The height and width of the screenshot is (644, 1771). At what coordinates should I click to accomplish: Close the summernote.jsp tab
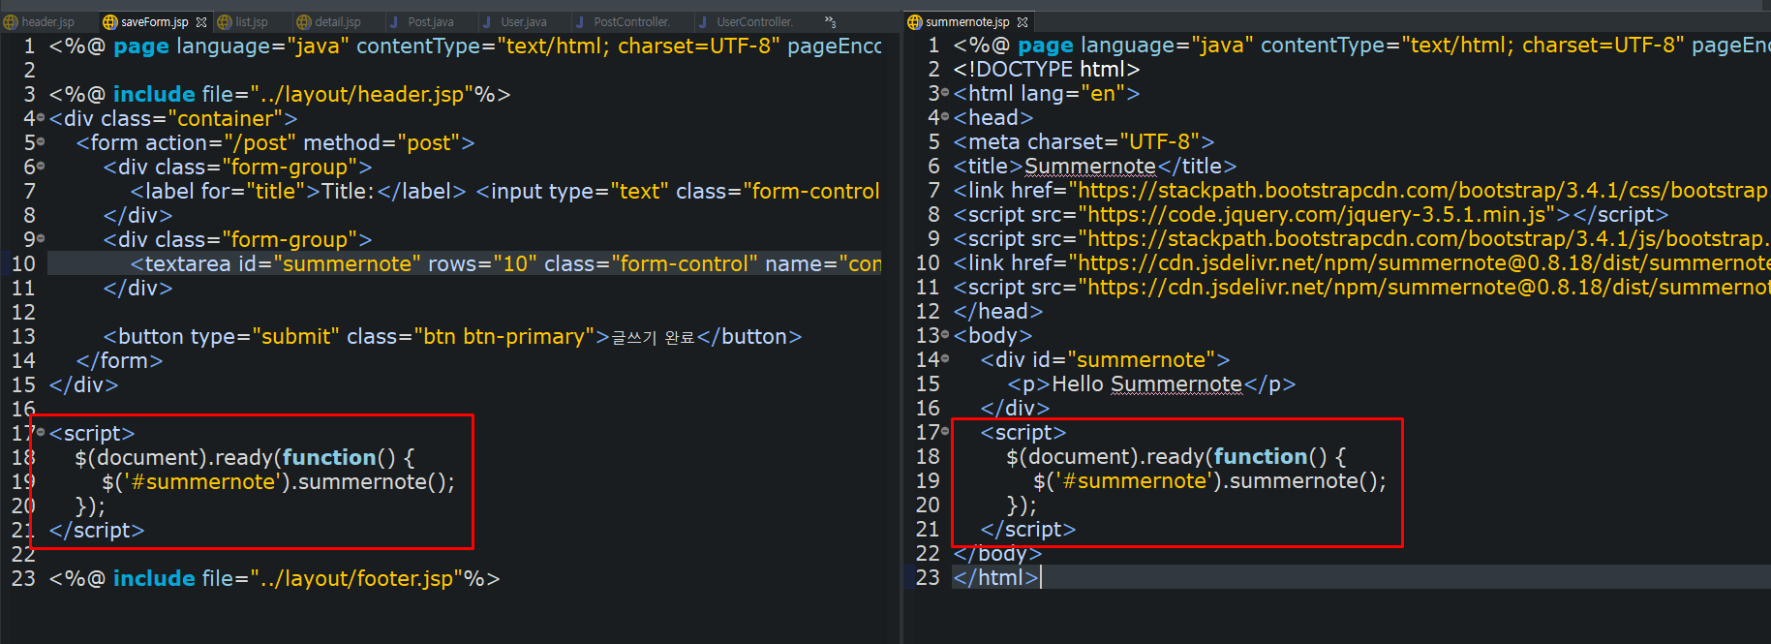(1023, 21)
